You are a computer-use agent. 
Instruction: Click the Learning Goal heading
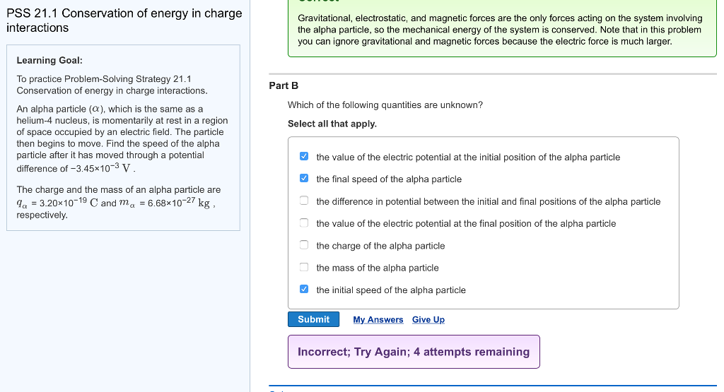pyautogui.click(x=49, y=61)
